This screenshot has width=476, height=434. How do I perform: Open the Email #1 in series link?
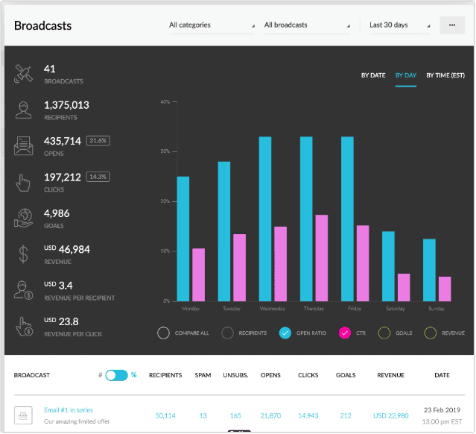click(x=69, y=410)
